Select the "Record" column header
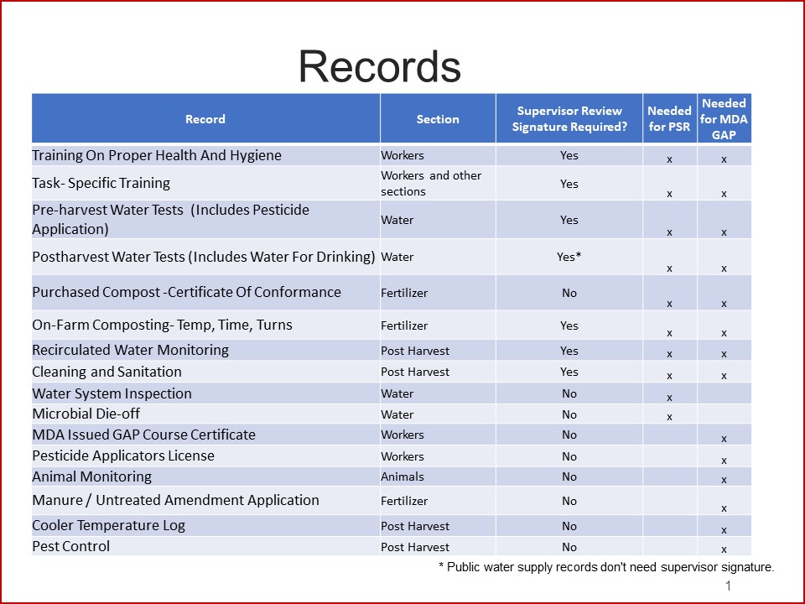The height and width of the screenshot is (604, 805). (205, 118)
